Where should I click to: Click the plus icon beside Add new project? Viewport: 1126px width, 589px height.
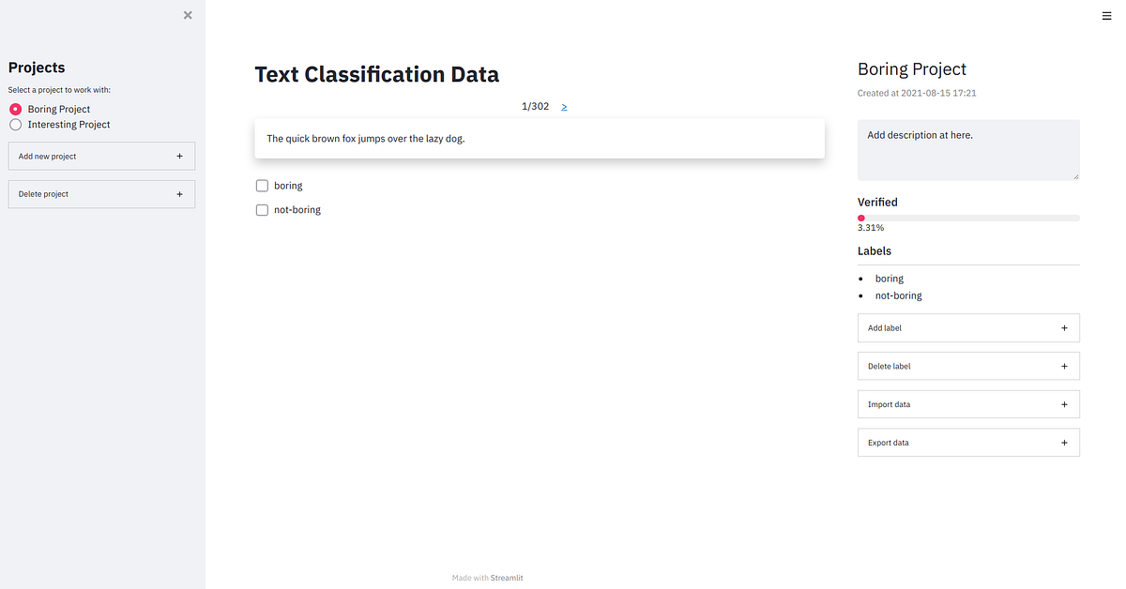[179, 156]
